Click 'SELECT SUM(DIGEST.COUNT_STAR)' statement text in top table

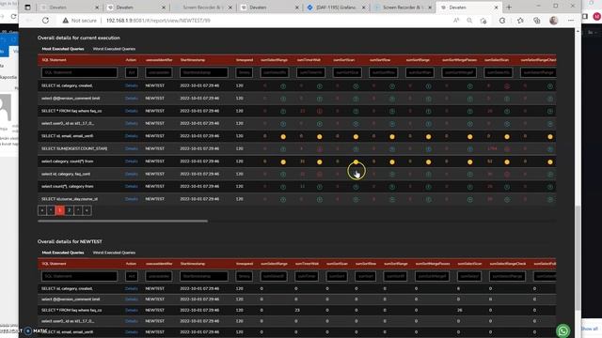(x=74, y=148)
